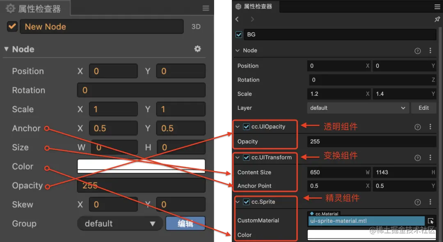Click left panel Opacity 255 field
The width and height of the screenshot is (443, 242).
point(141,185)
